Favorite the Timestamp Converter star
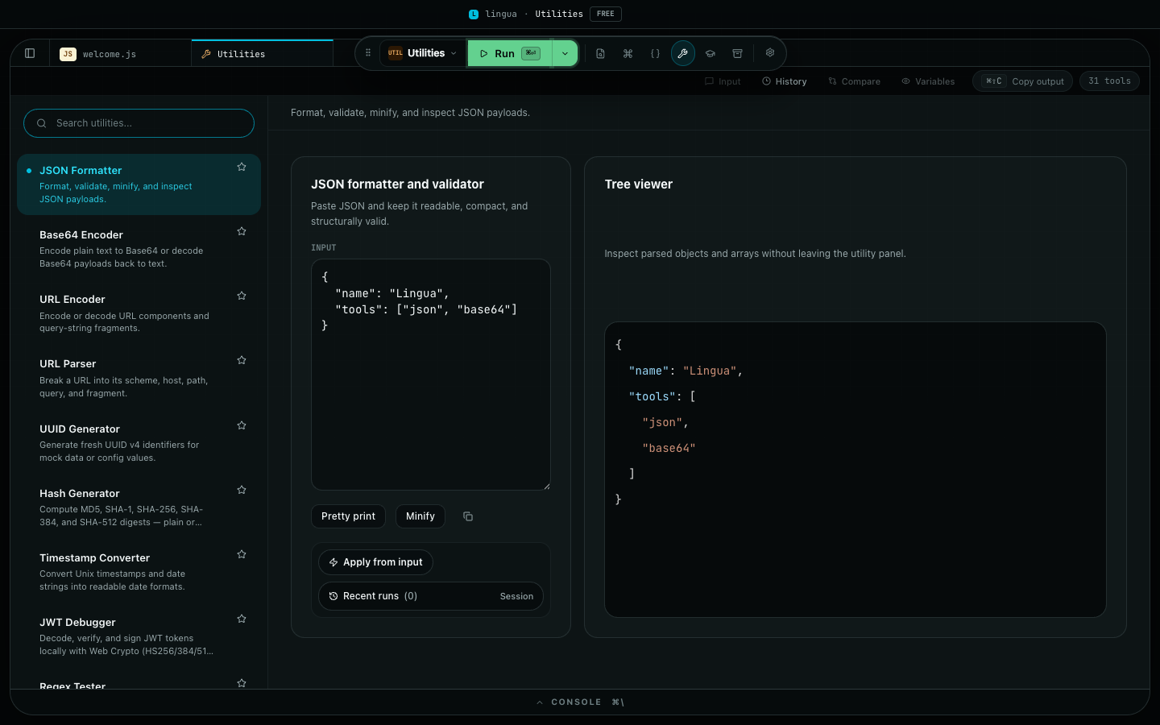 pyautogui.click(x=242, y=554)
